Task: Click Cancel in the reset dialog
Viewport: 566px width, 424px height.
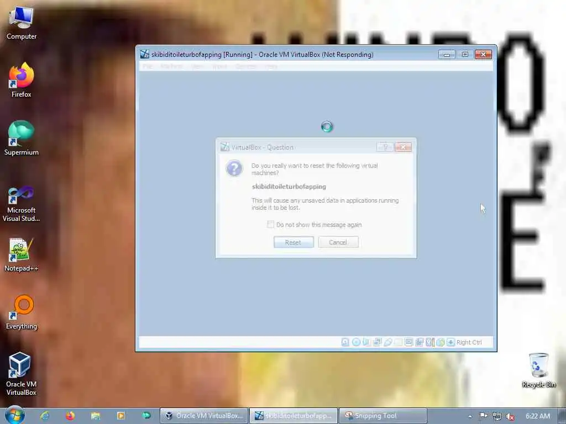Action: 338,242
